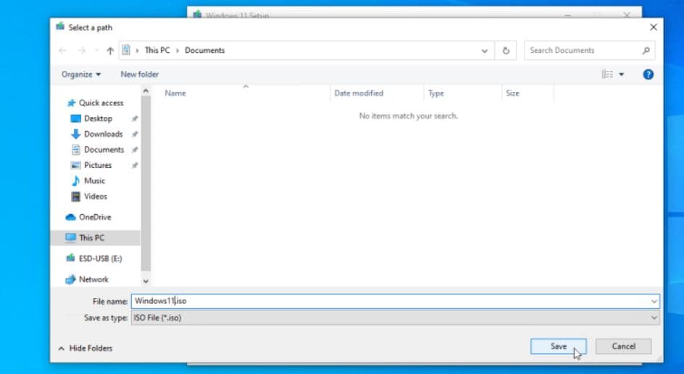
Task: Open the Desktop folder in sidebar
Action: pyautogui.click(x=98, y=119)
